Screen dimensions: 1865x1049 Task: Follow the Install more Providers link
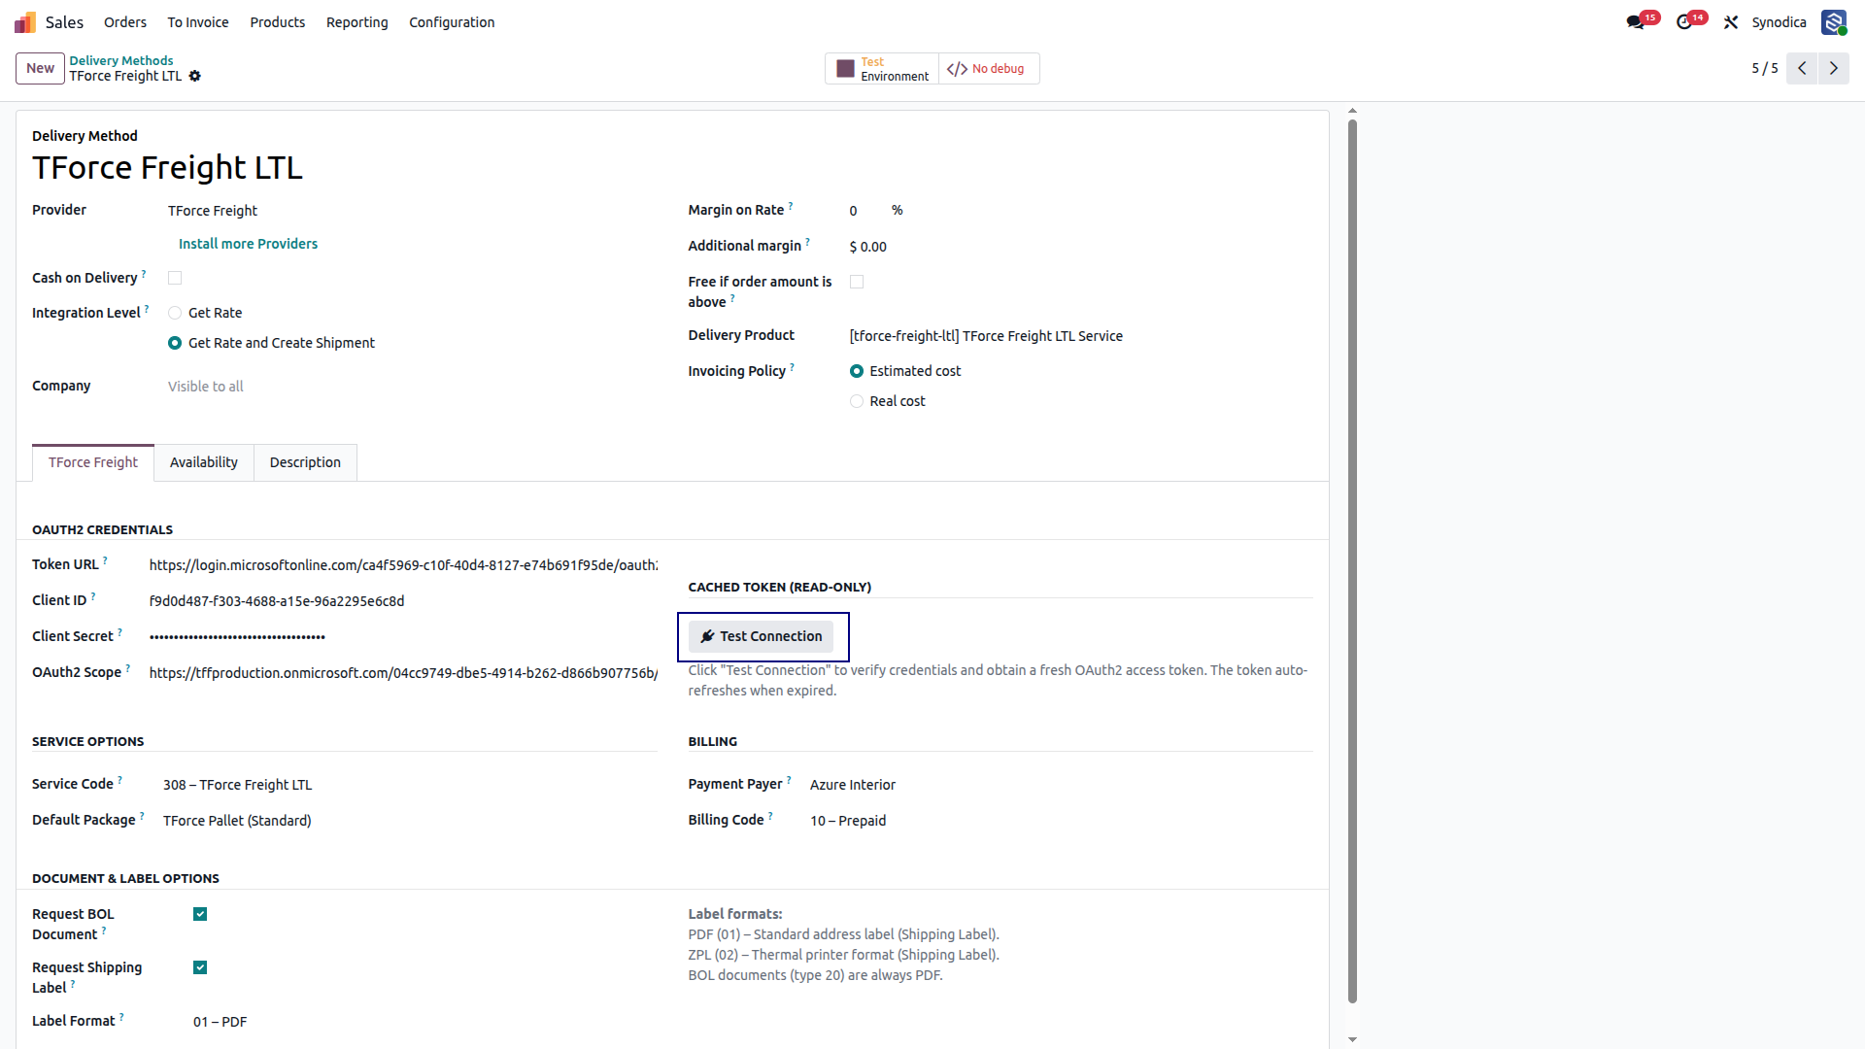[248, 244]
